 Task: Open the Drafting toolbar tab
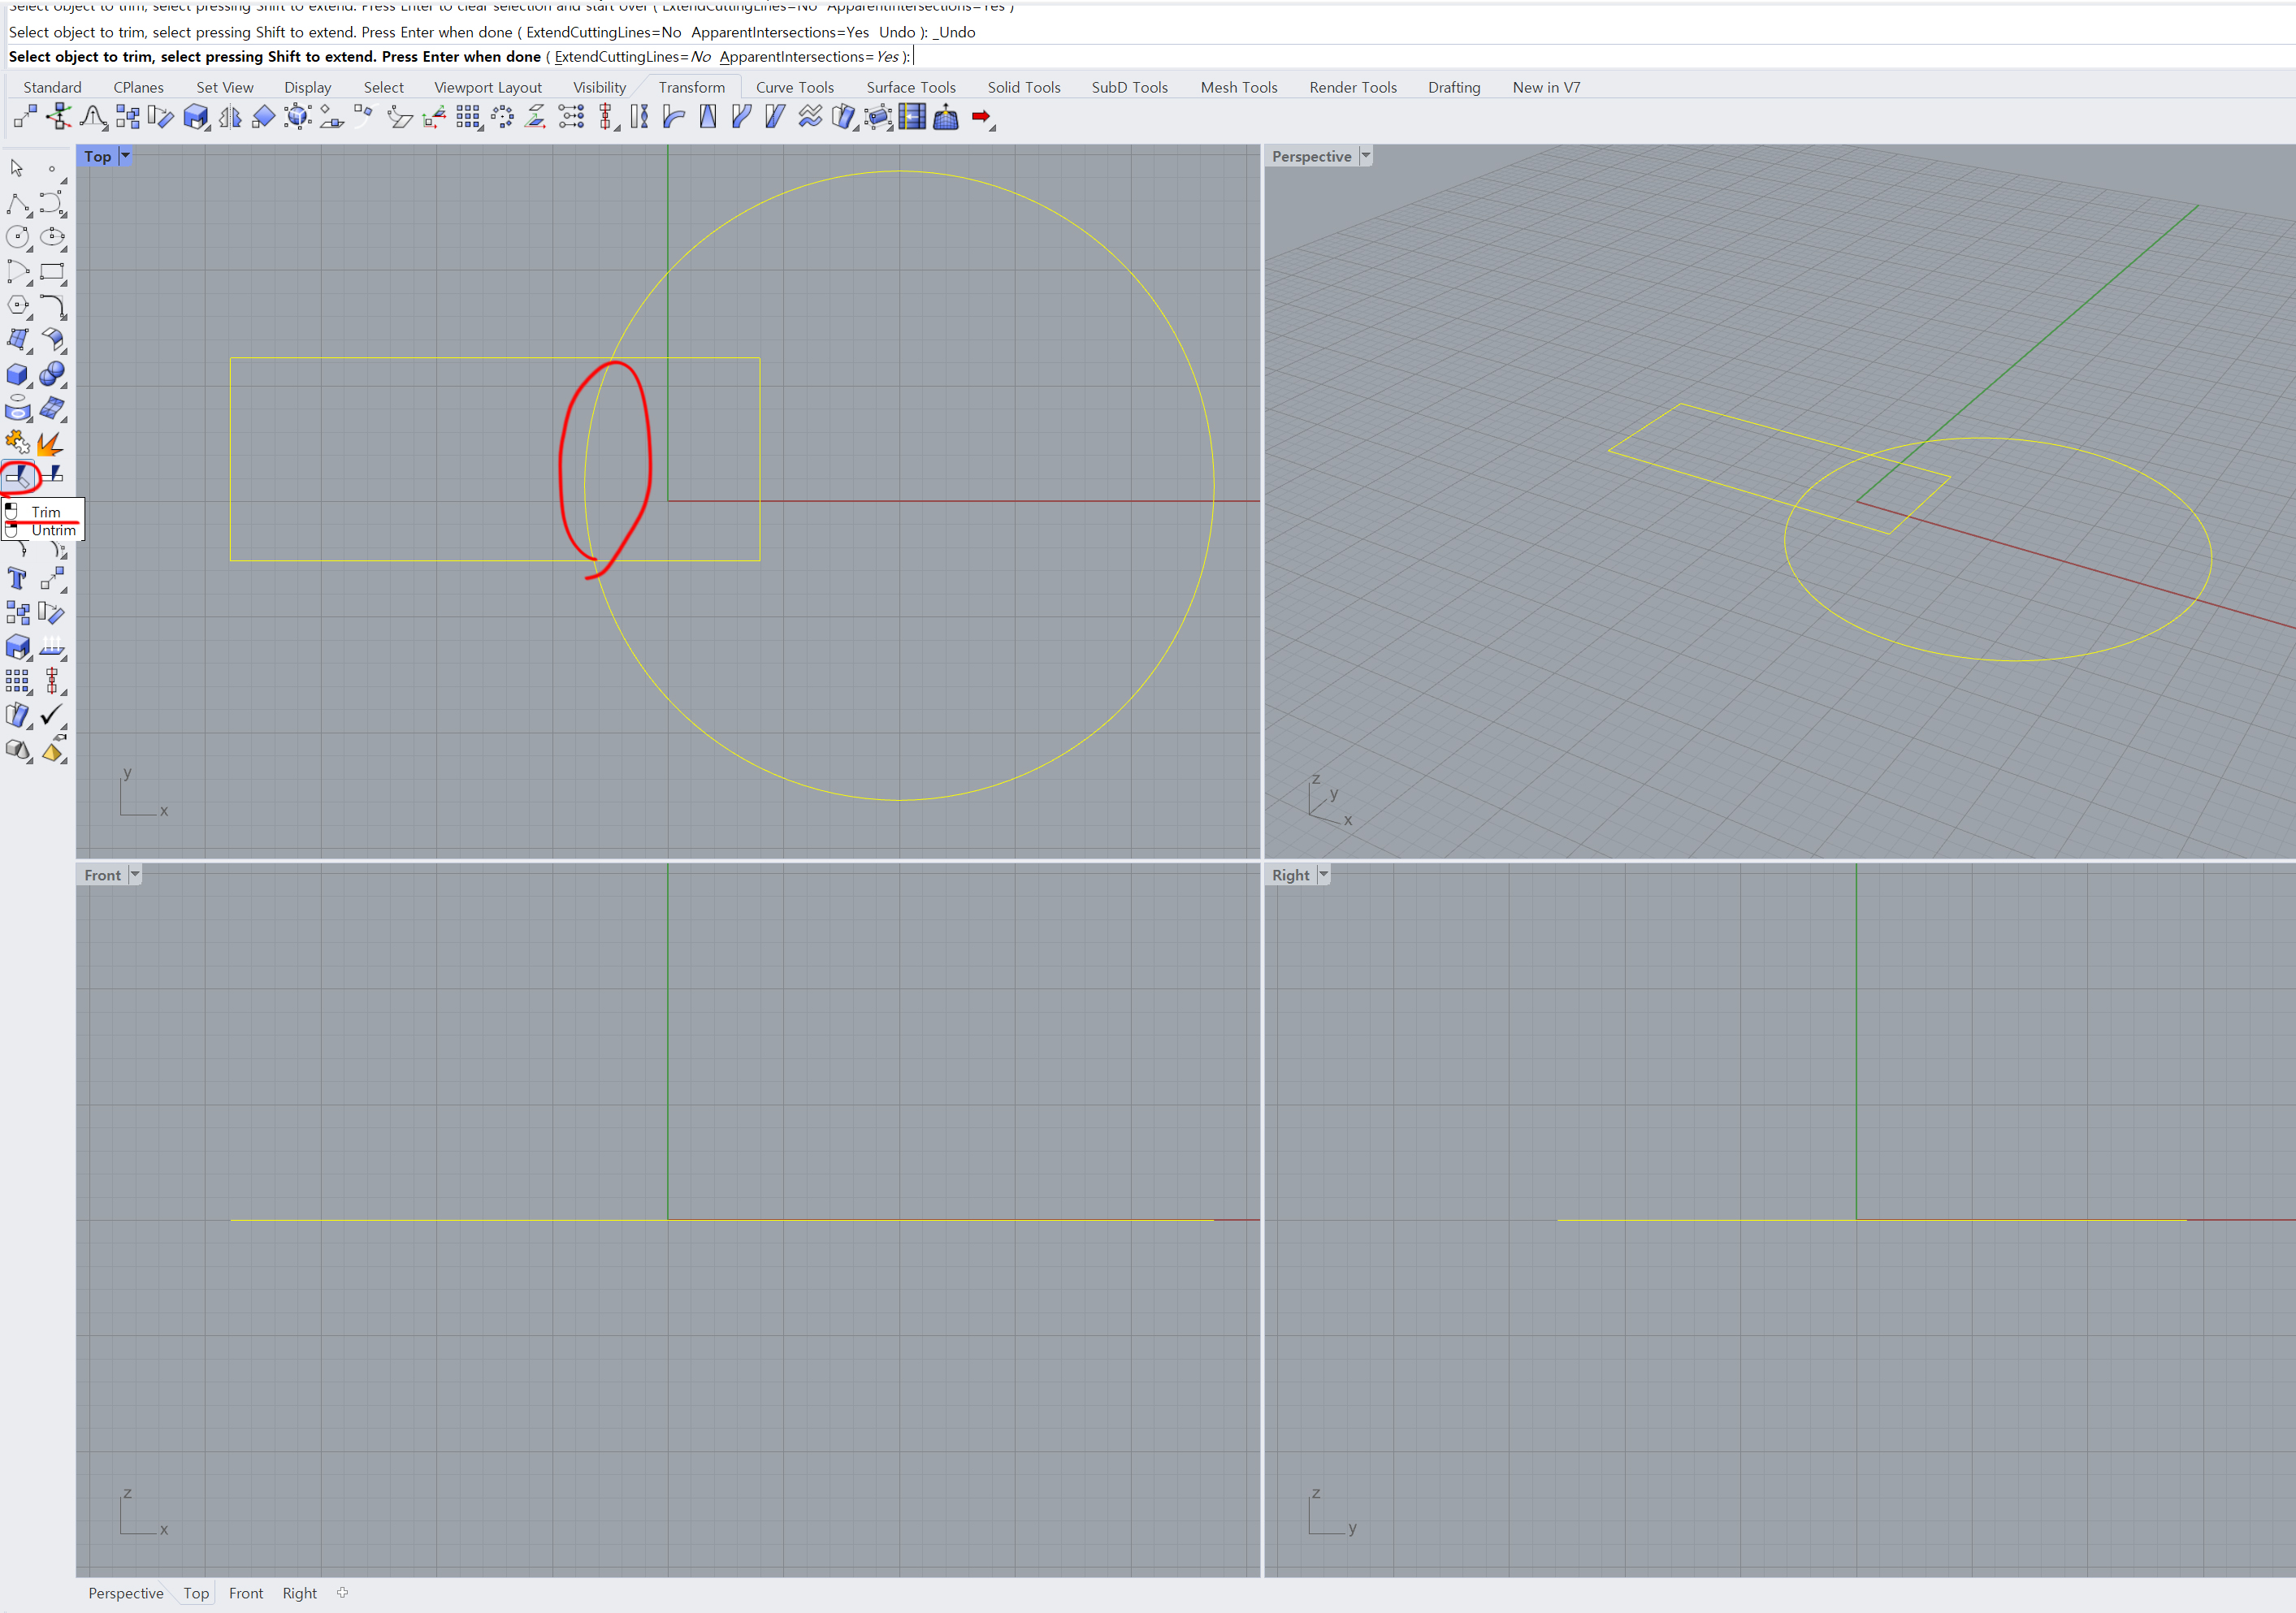click(1454, 87)
